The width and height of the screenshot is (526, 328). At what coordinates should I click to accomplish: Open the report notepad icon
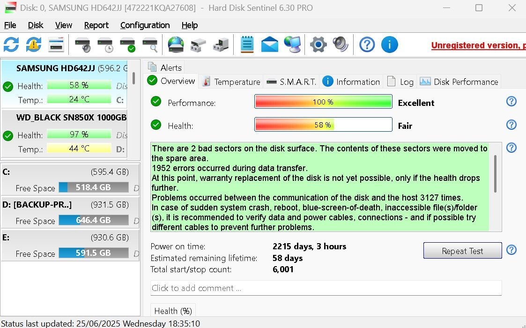247,45
